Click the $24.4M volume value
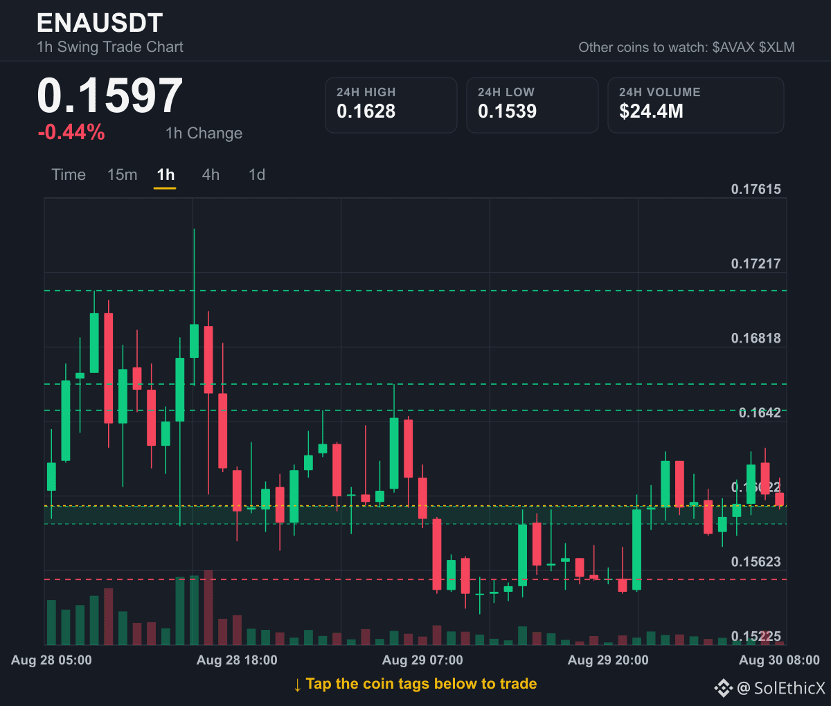Viewport: 831px width, 706px height. (651, 111)
